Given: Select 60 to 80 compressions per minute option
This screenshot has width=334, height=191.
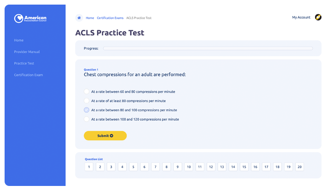Looking at the screenshot, I should (x=87, y=91).
